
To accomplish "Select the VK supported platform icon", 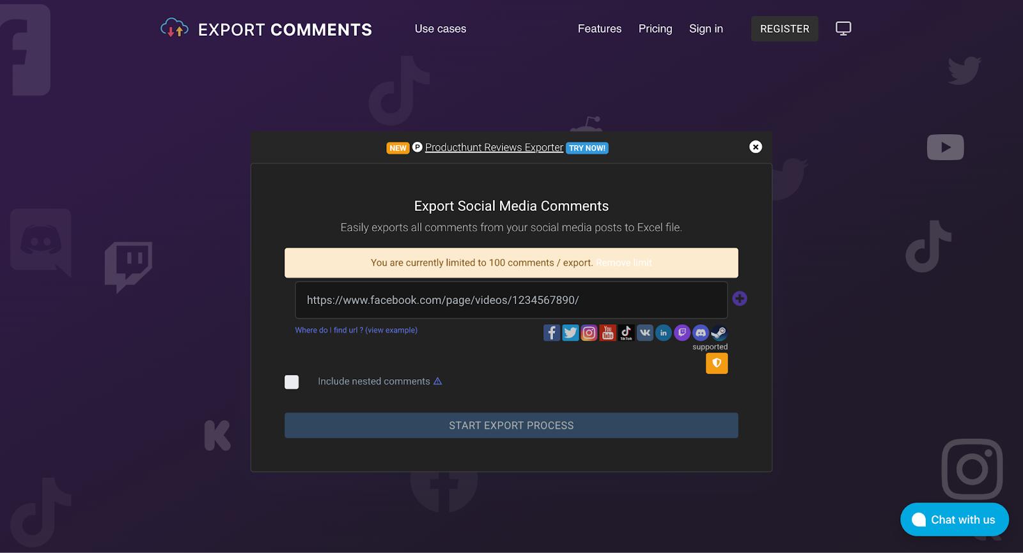I will click(x=645, y=333).
